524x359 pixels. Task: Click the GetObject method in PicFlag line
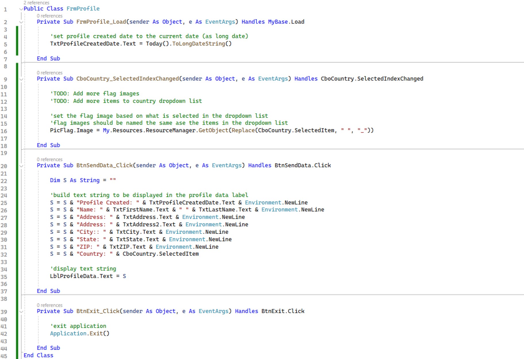(213, 130)
